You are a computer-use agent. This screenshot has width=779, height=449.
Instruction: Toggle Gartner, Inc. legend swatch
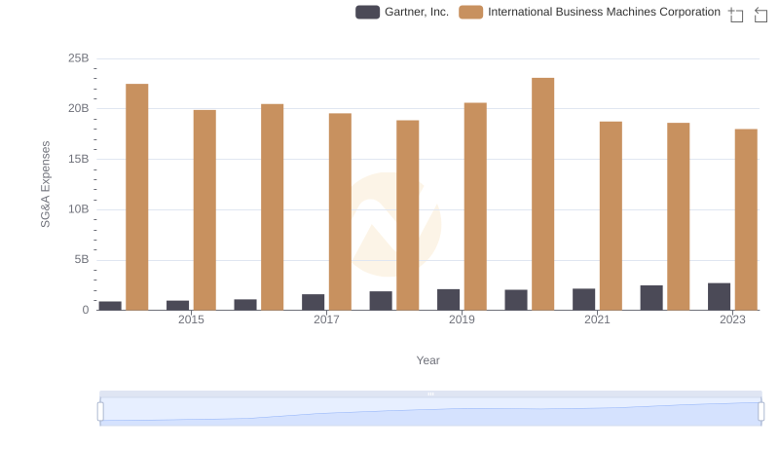pos(368,12)
